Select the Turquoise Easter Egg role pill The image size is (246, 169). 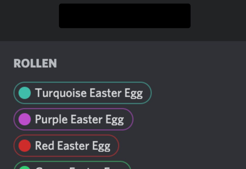[82, 93]
